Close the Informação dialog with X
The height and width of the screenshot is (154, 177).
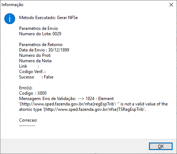click(x=171, y=5)
